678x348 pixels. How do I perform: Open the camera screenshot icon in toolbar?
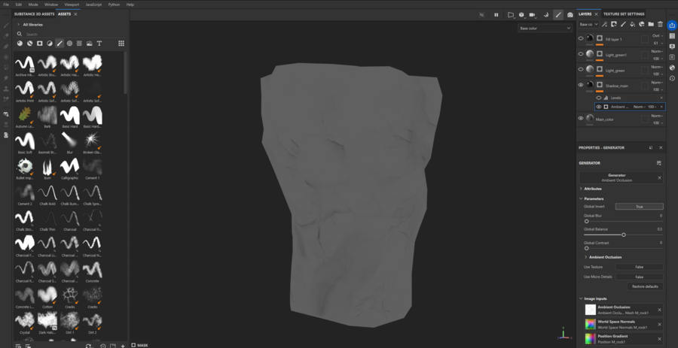570,14
